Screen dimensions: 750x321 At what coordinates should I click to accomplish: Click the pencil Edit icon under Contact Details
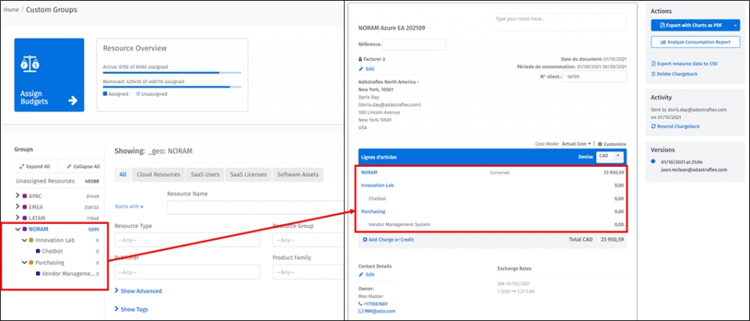361,274
